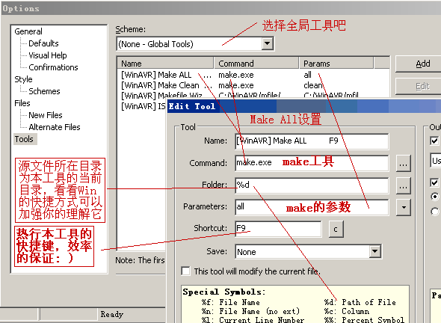Image resolution: width=441 pixels, height=323 pixels.
Task: Click the Name column header
Action: click(165, 64)
